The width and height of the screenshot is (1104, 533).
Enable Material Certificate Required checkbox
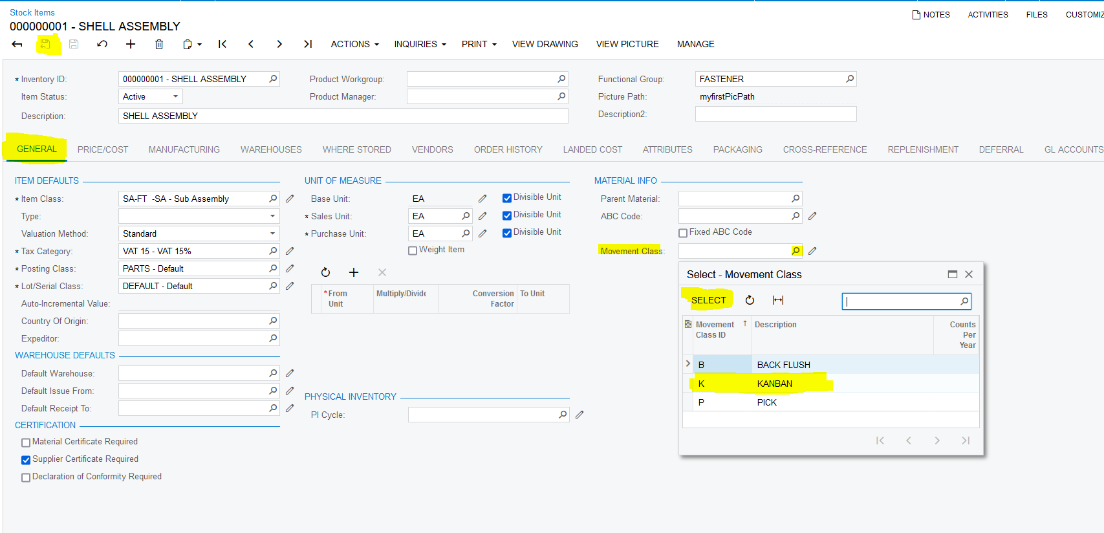(x=26, y=442)
